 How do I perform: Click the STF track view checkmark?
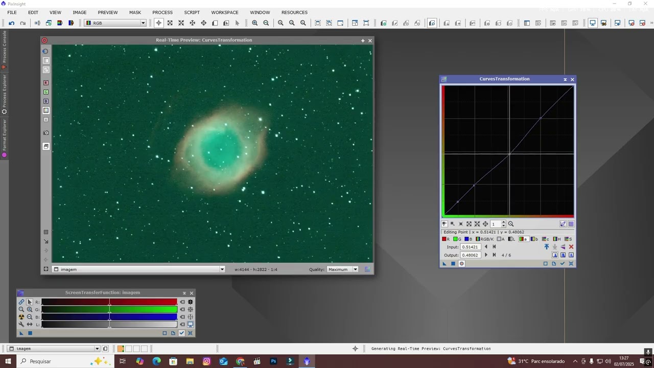pos(181,333)
